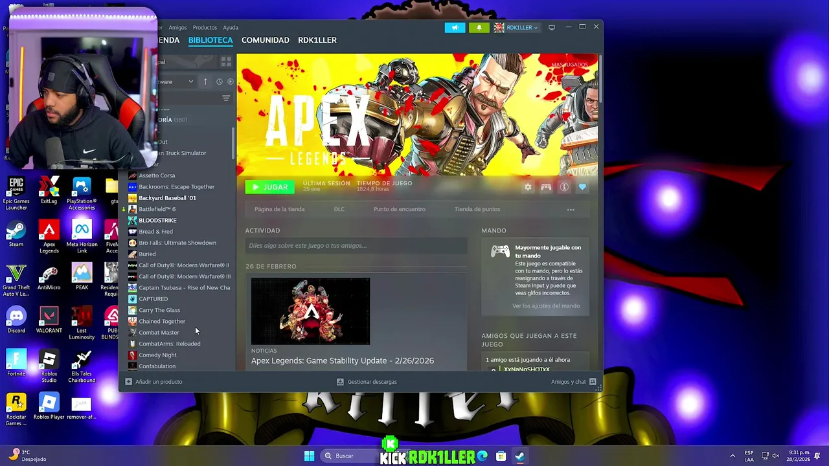The image size is (829, 466).
Task: Open Epic Games Launcher desktop icon
Action: click(16, 194)
